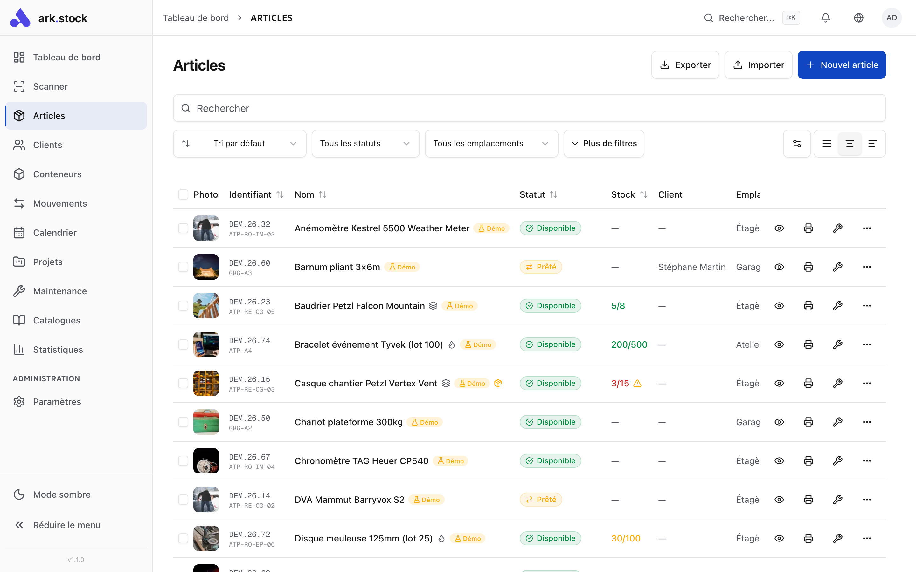The width and height of the screenshot is (916, 572).
Task: Click the Rechercher articles search field
Action: tap(529, 108)
